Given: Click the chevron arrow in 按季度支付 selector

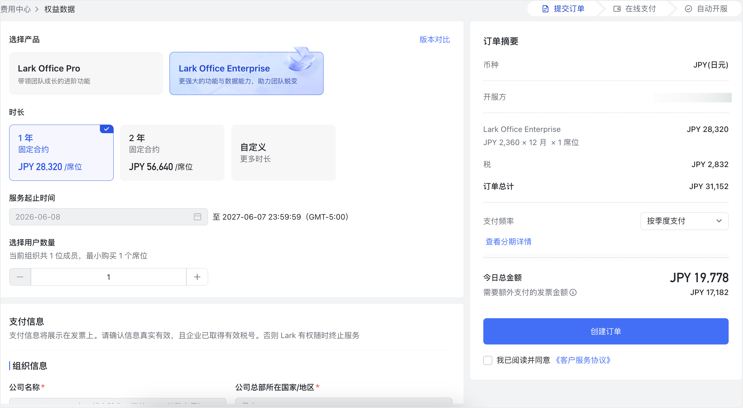Looking at the screenshot, I should [x=719, y=221].
